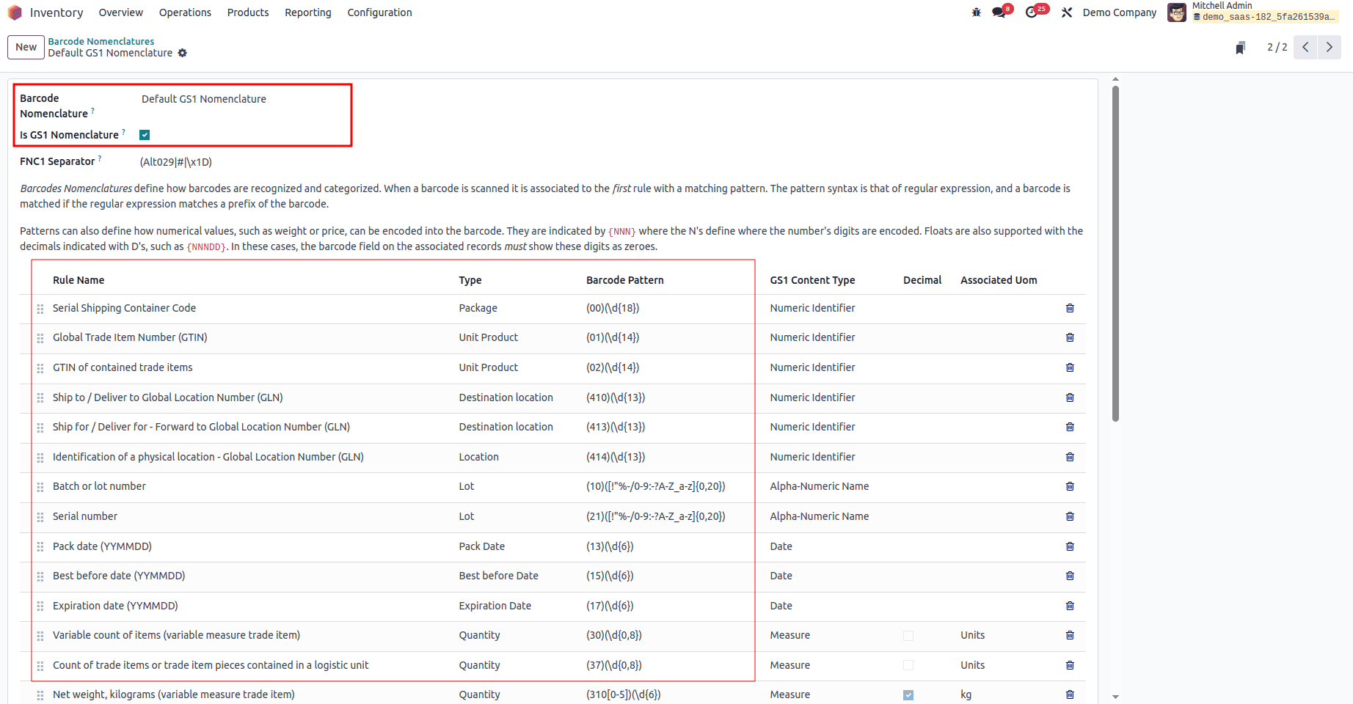
Task: Toggle the Is GS1 Nomenclature checkbox
Action: point(145,135)
